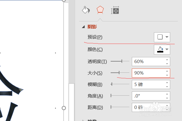
Task: Click the 大小 size slider
Action: coord(120,73)
